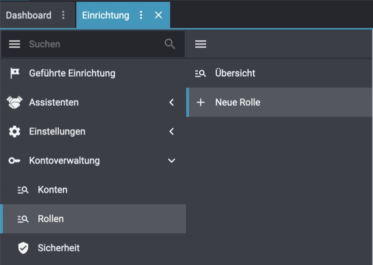Select the Einrichtung tab
Screen dimensions: 373x265
105,15
